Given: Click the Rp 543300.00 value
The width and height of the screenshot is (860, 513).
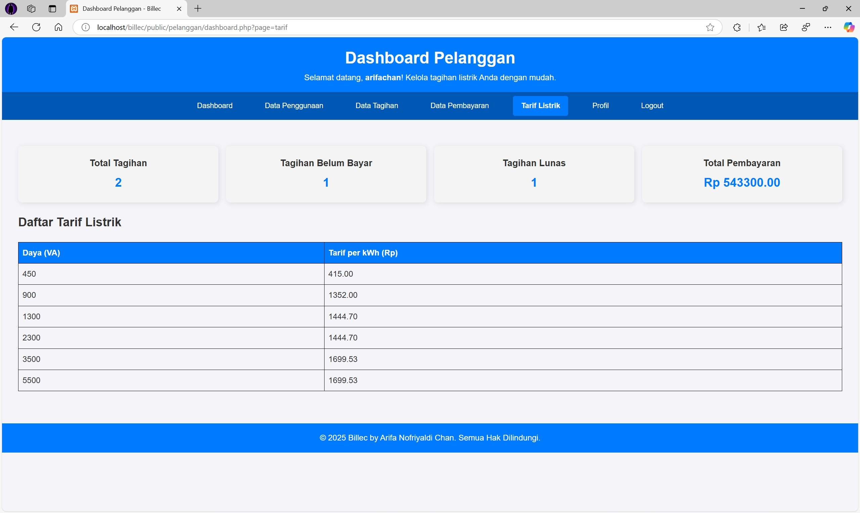Looking at the screenshot, I should pyautogui.click(x=742, y=183).
